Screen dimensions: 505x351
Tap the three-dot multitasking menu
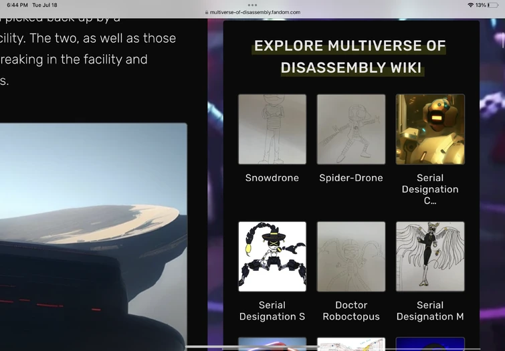click(x=253, y=5)
